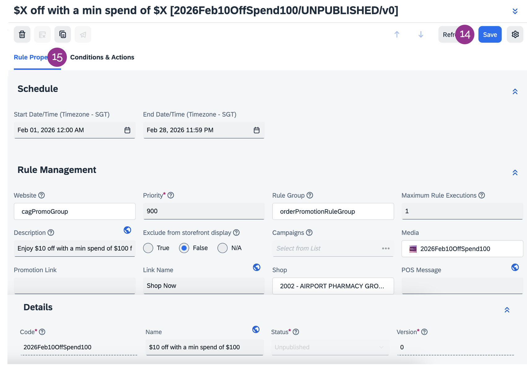The height and width of the screenshot is (365, 527).
Task: Open the Start Date calendar picker icon
Action: [127, 130]
